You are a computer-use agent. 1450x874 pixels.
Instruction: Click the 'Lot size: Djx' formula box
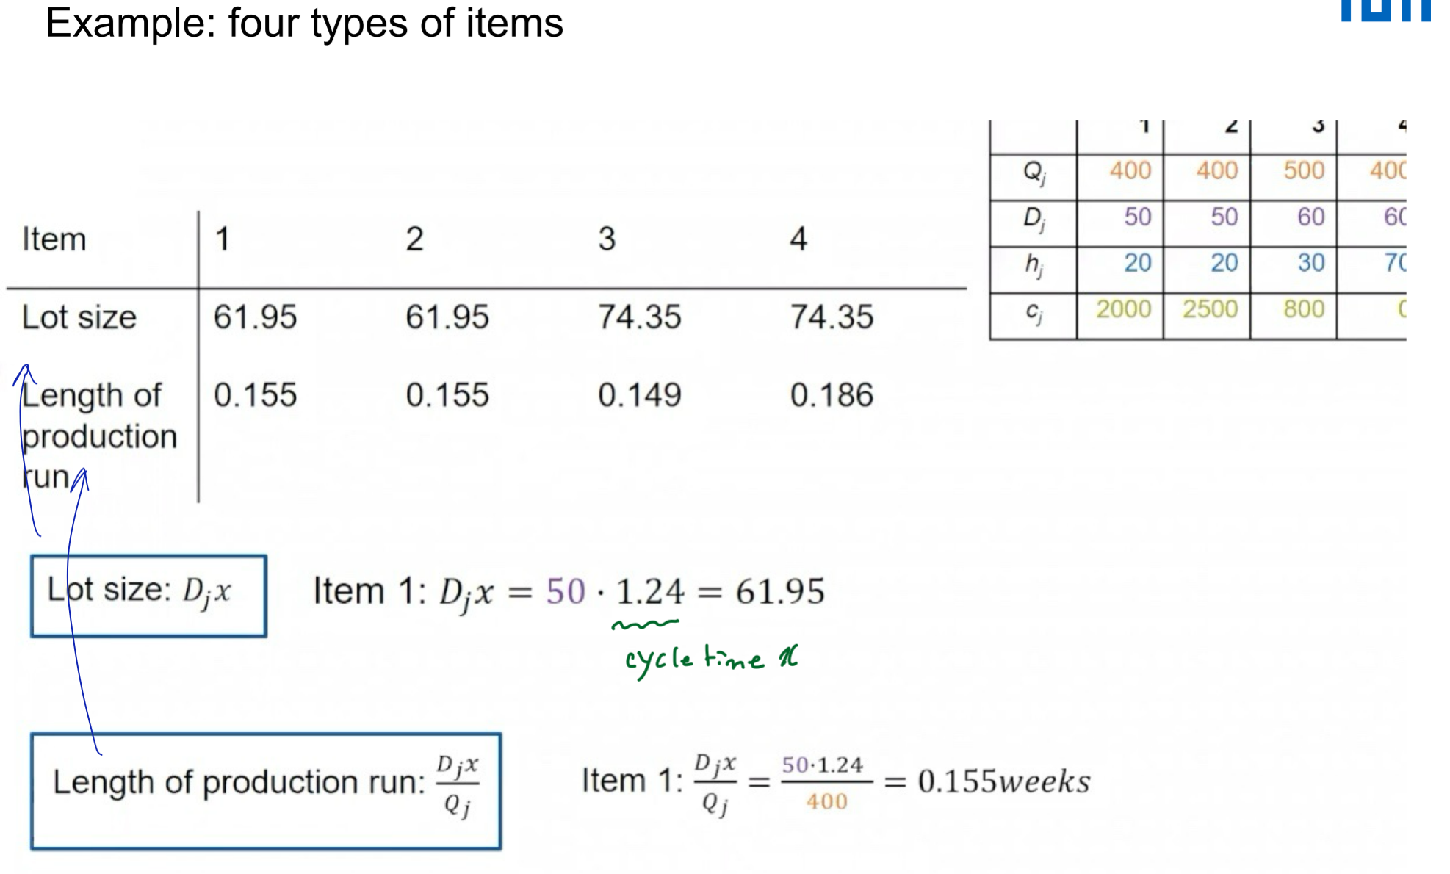pos(148,596)
